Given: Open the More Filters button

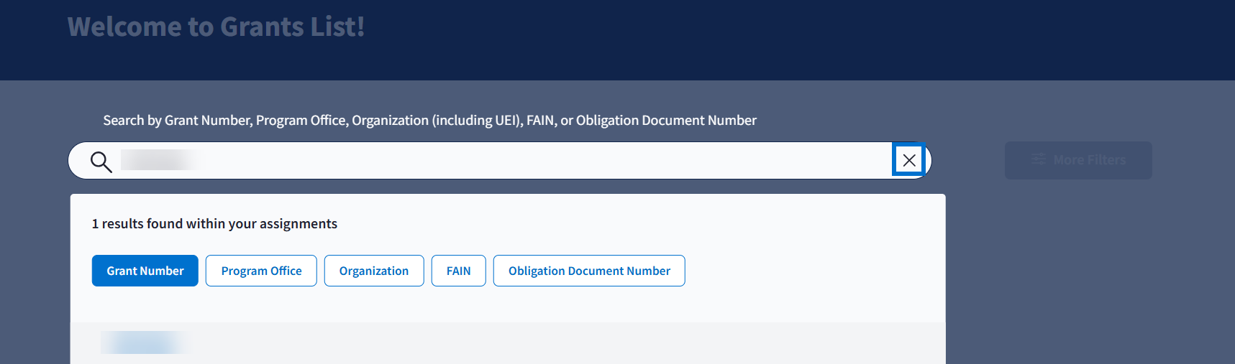Looking at the screenshot, I should [1077, 160].
